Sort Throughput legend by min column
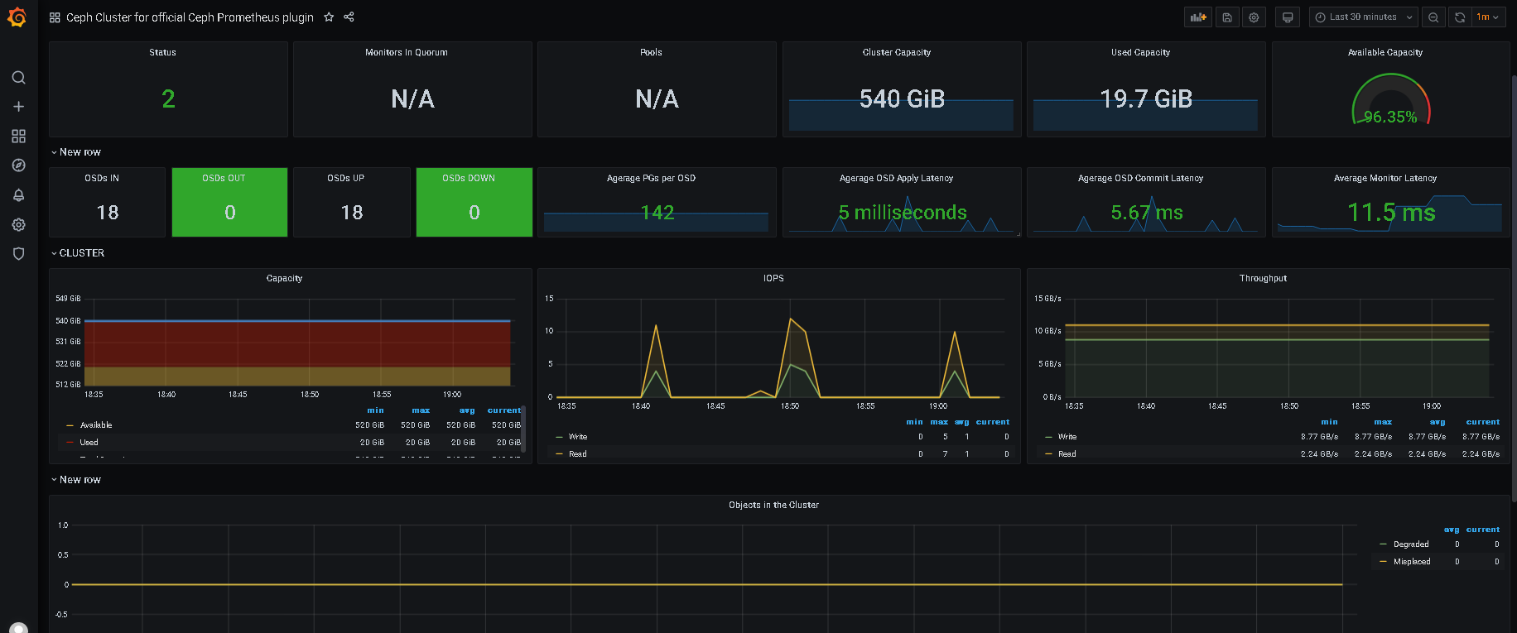1517x633 pixels. (1329, 422)
